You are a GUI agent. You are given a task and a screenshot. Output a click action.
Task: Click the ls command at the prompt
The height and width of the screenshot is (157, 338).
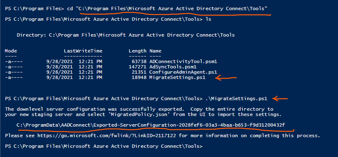(x=208, y=19)
